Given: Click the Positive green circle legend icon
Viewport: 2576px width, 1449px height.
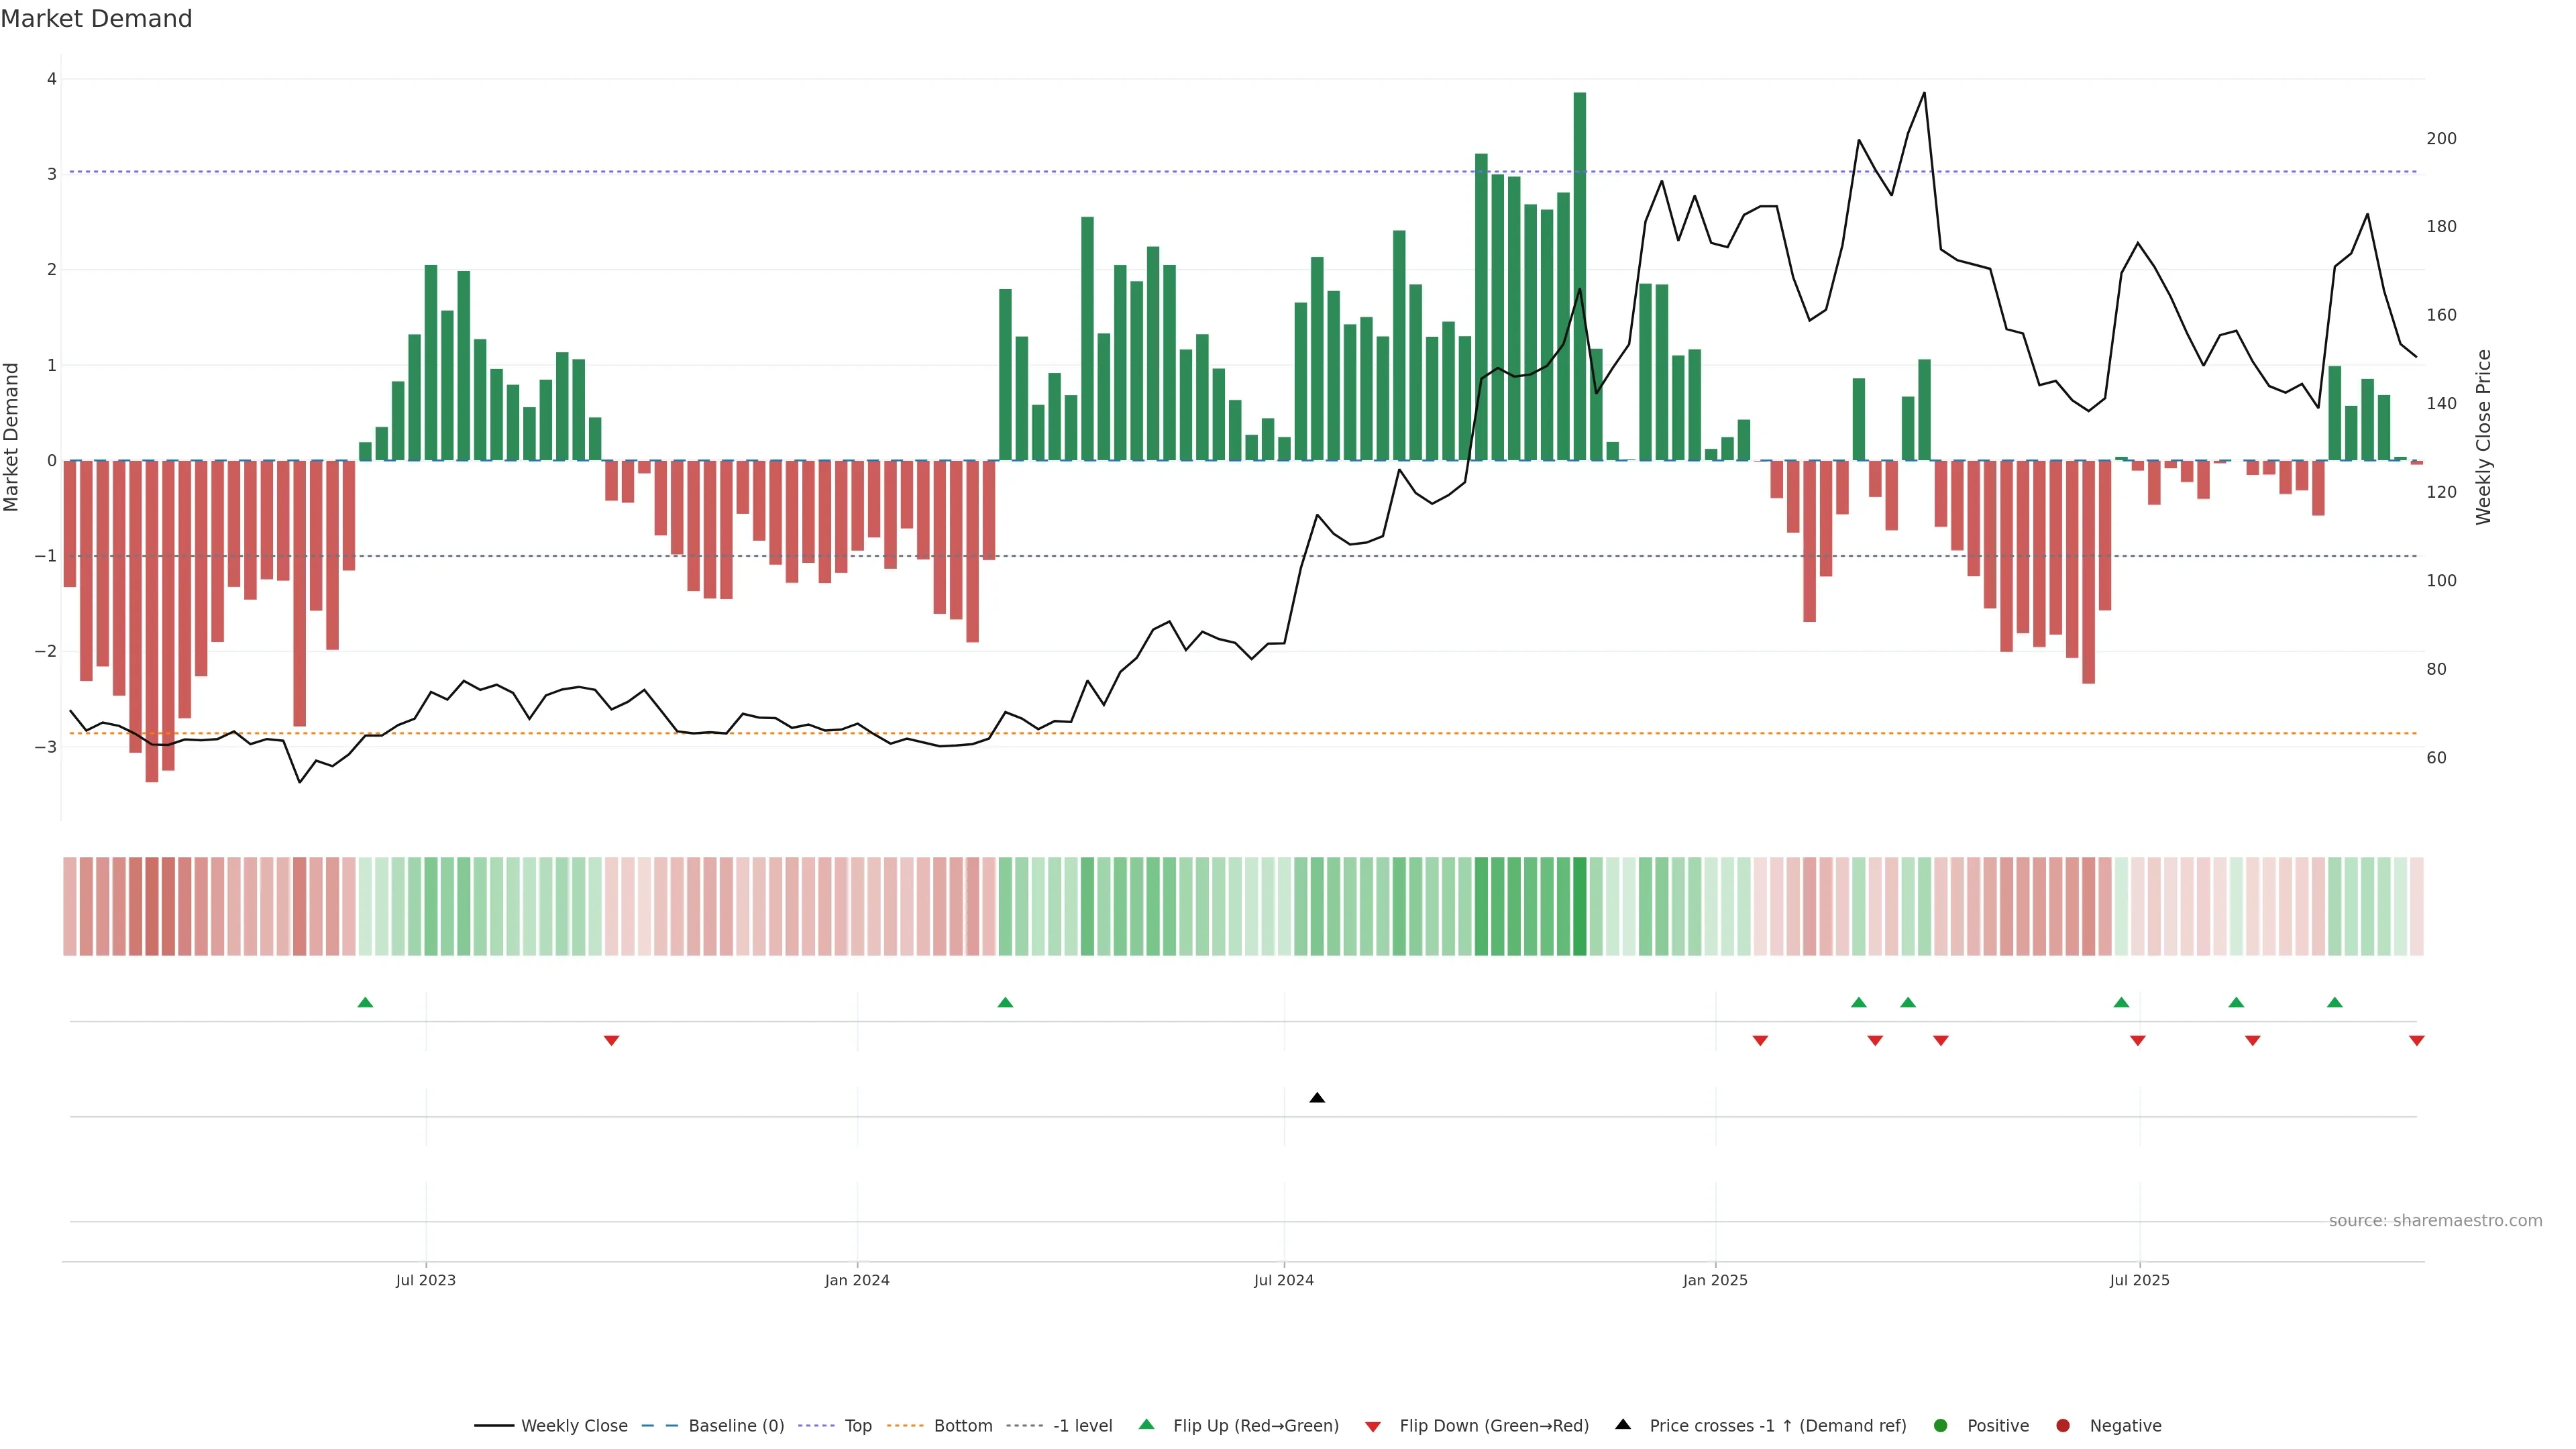Looking at the screenshot, I should (x=1941, y=1426).
